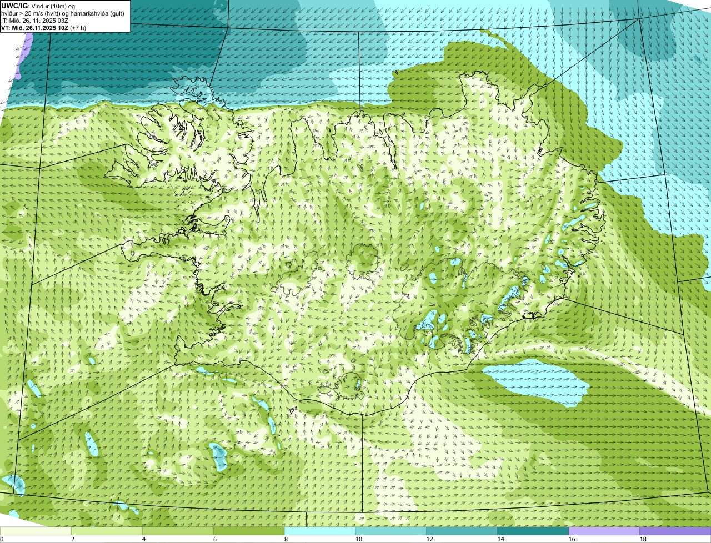
Task: Click the legend tick label '14'
Action: (501, 539)
